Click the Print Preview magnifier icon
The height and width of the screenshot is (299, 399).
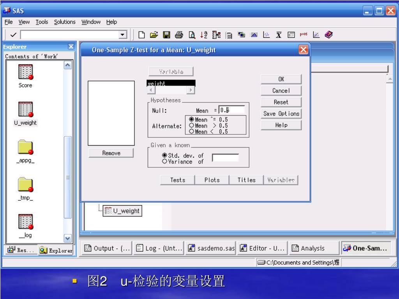pos(192,35)
